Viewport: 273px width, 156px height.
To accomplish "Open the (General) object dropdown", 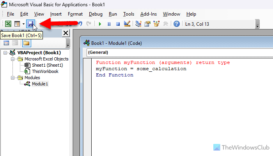I will 180,52.
